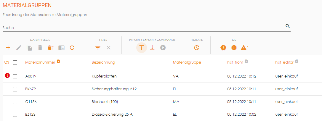Screen dimensions: 322x121
Task: Sort by the Materialnummer column header
Action: (40, 62)
